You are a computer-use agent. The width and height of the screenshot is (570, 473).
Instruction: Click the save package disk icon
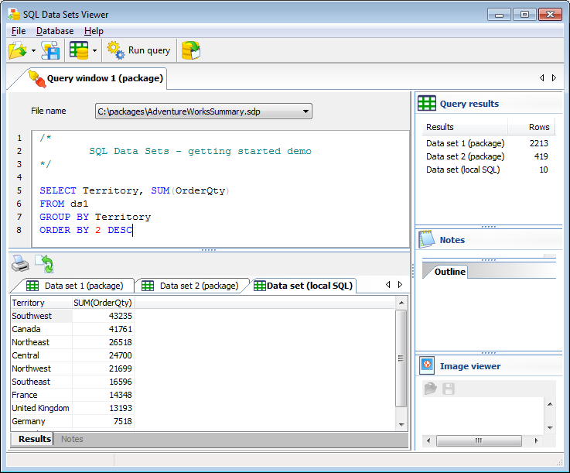pos(51,51)
